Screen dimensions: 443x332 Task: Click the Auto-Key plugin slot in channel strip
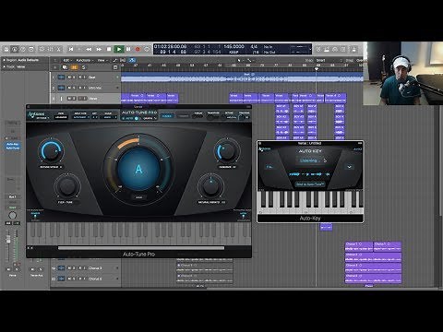click(13, 144)
